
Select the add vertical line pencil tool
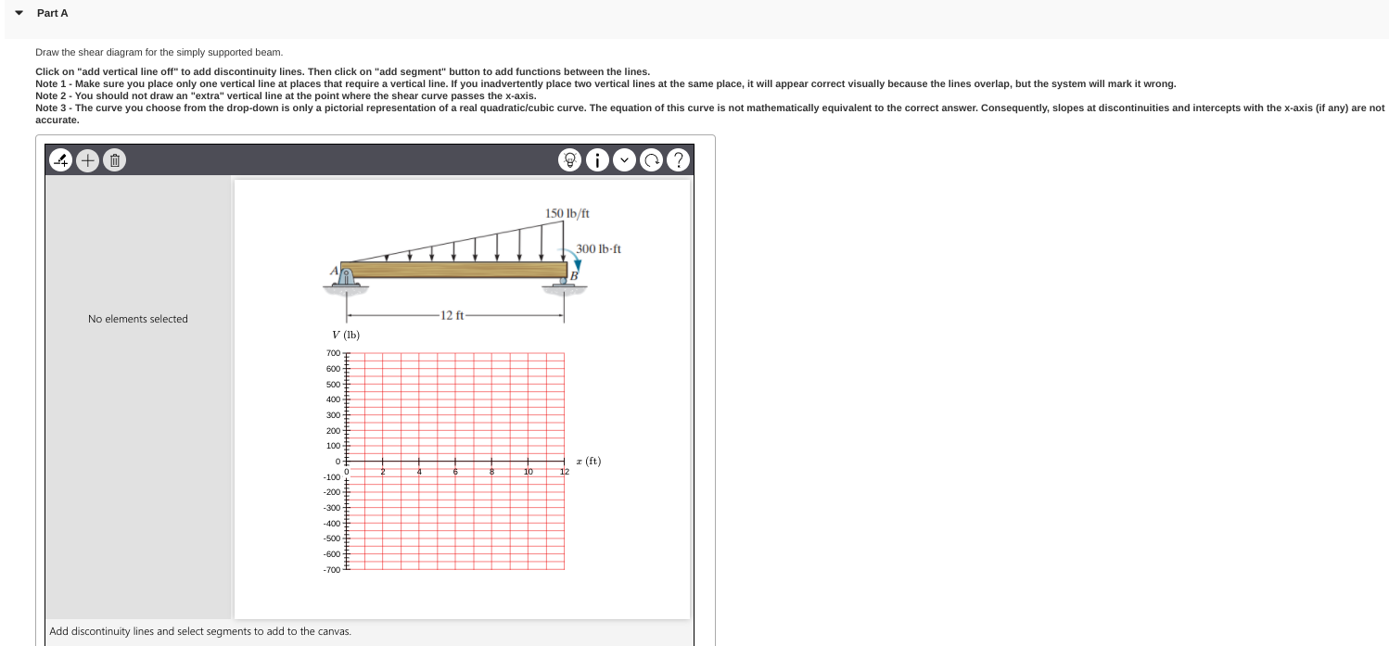tap(59, 159)
